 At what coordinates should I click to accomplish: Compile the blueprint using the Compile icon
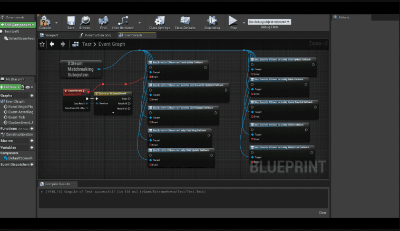pos(45,23)
